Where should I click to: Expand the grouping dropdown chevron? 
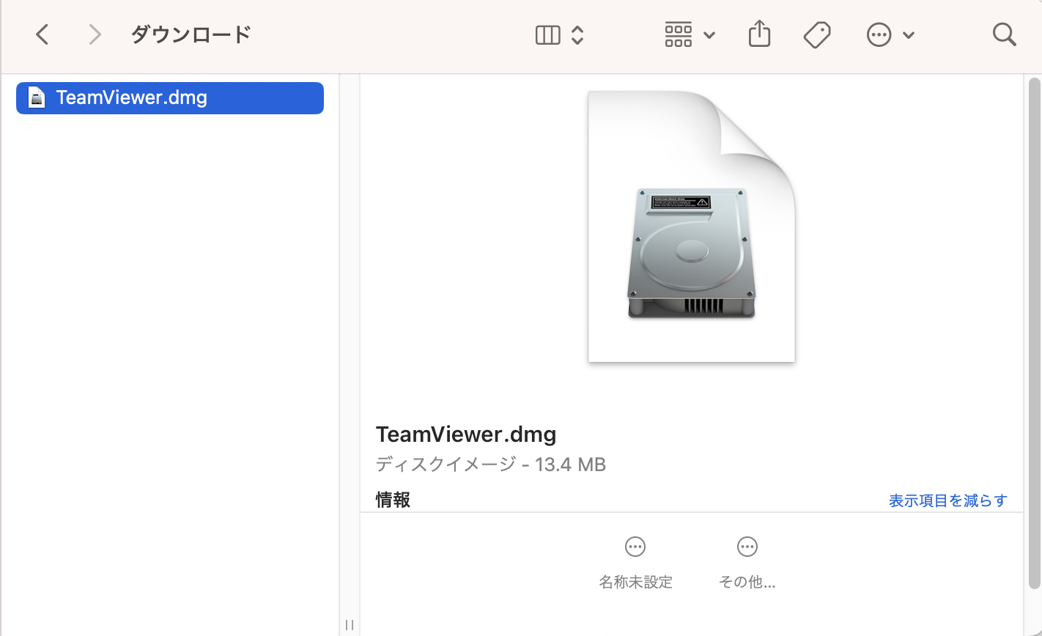click(709, 35)
